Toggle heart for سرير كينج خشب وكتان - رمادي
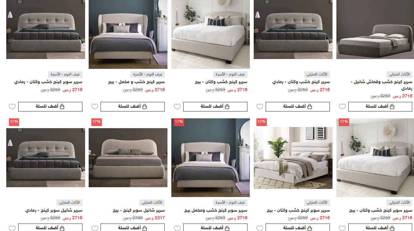414x231 pixels. click(260, 106)
